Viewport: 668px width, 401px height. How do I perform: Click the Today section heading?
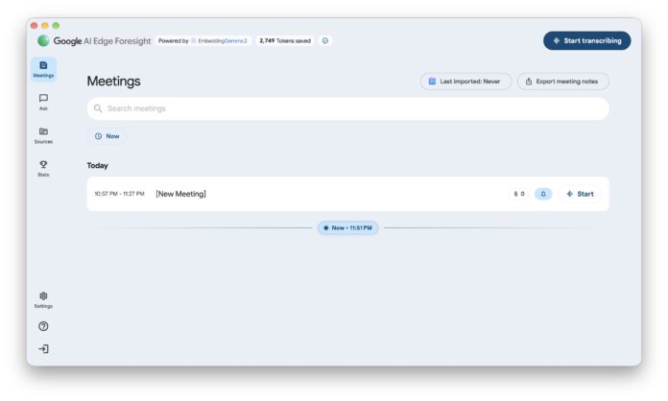click(98, 166)
